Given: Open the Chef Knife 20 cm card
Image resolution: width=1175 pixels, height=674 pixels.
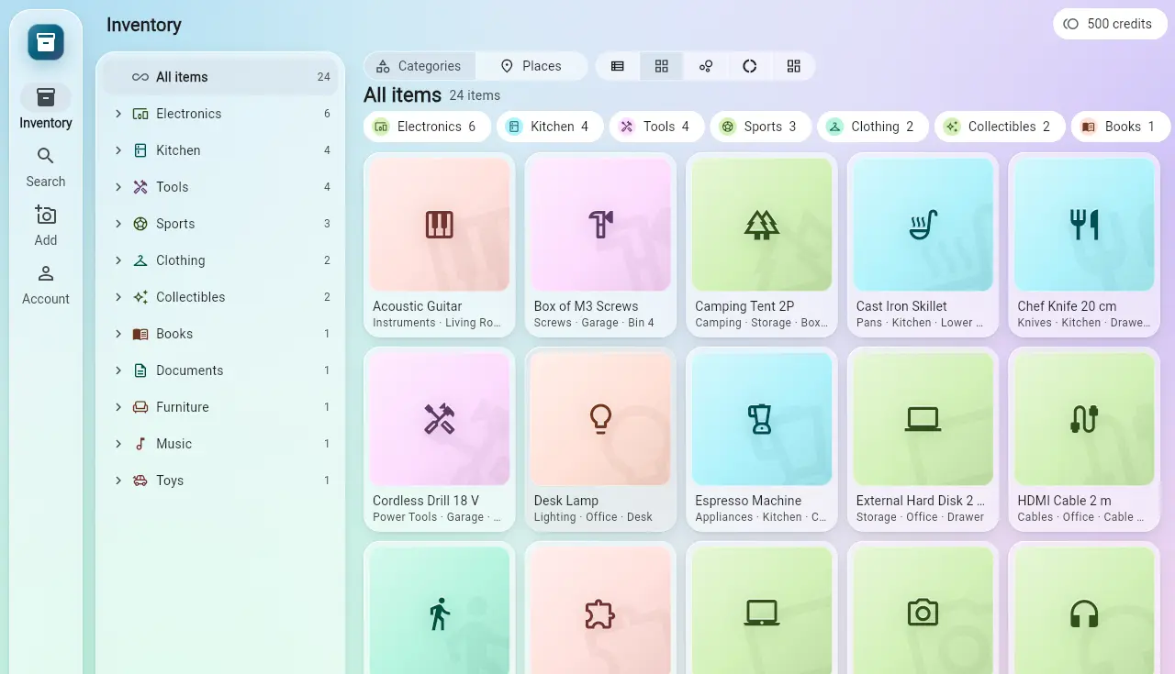Looking at the screenshot, I should pyautogui.click(x=1084, y=245).
